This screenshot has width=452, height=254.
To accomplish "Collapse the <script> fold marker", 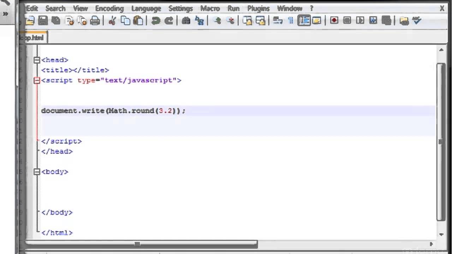I will (37, 81).
